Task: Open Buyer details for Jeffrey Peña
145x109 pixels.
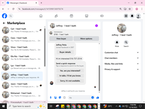Action: click(x=65, y=52)
